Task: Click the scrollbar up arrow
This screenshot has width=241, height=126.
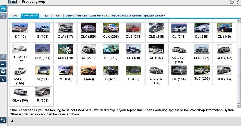Action: (x=239, y=21)
